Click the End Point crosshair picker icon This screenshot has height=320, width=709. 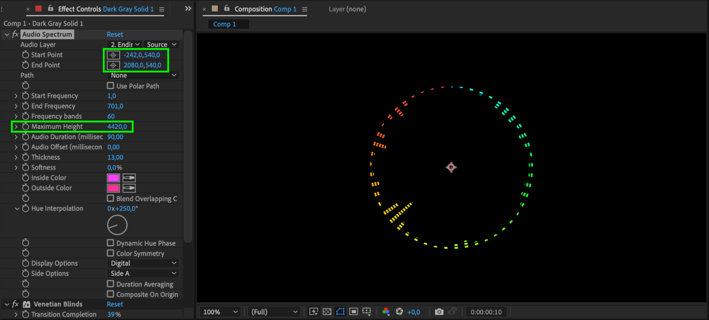113,65
